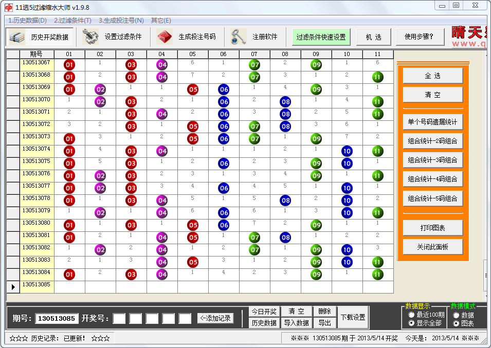Select green ball 11 in row 130513071
491x348 pixels.
[378, 114]
